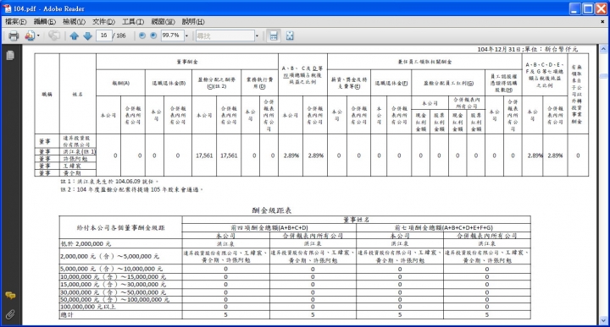Click the 100,000,000 元以上 row label
Screen dimensions: 610x327
click(x=87, y=307)
